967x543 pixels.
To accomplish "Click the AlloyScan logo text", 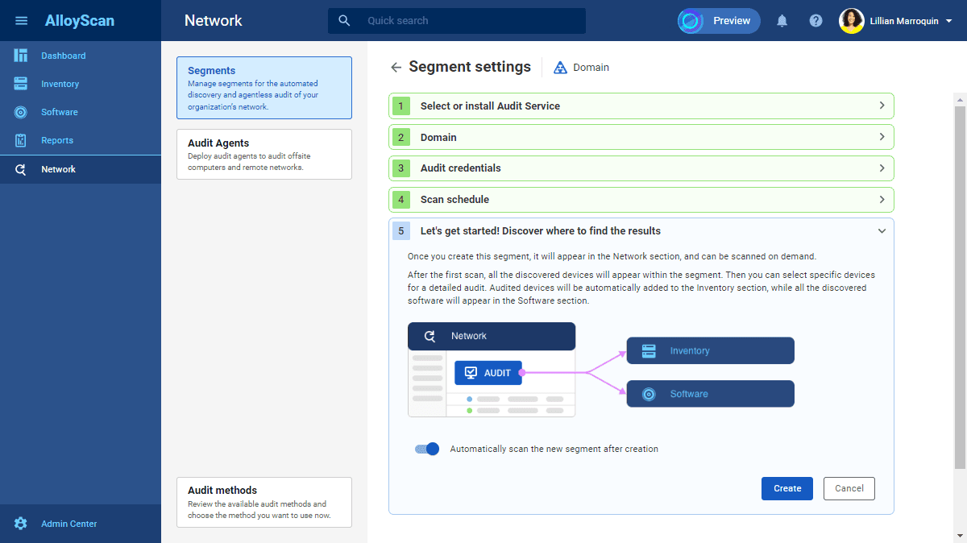I will [x=80, y=21].
